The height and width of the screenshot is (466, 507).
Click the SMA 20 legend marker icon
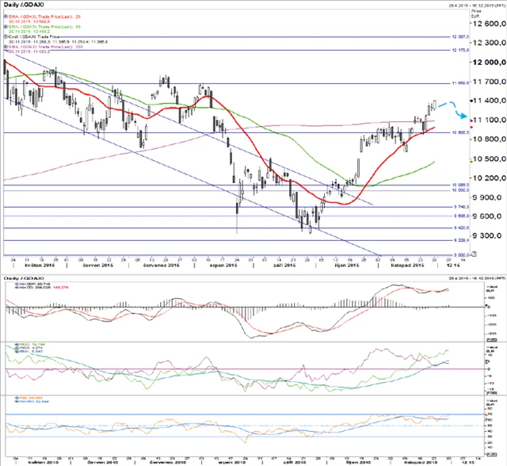pyautogui.click(x=6, y=14)
